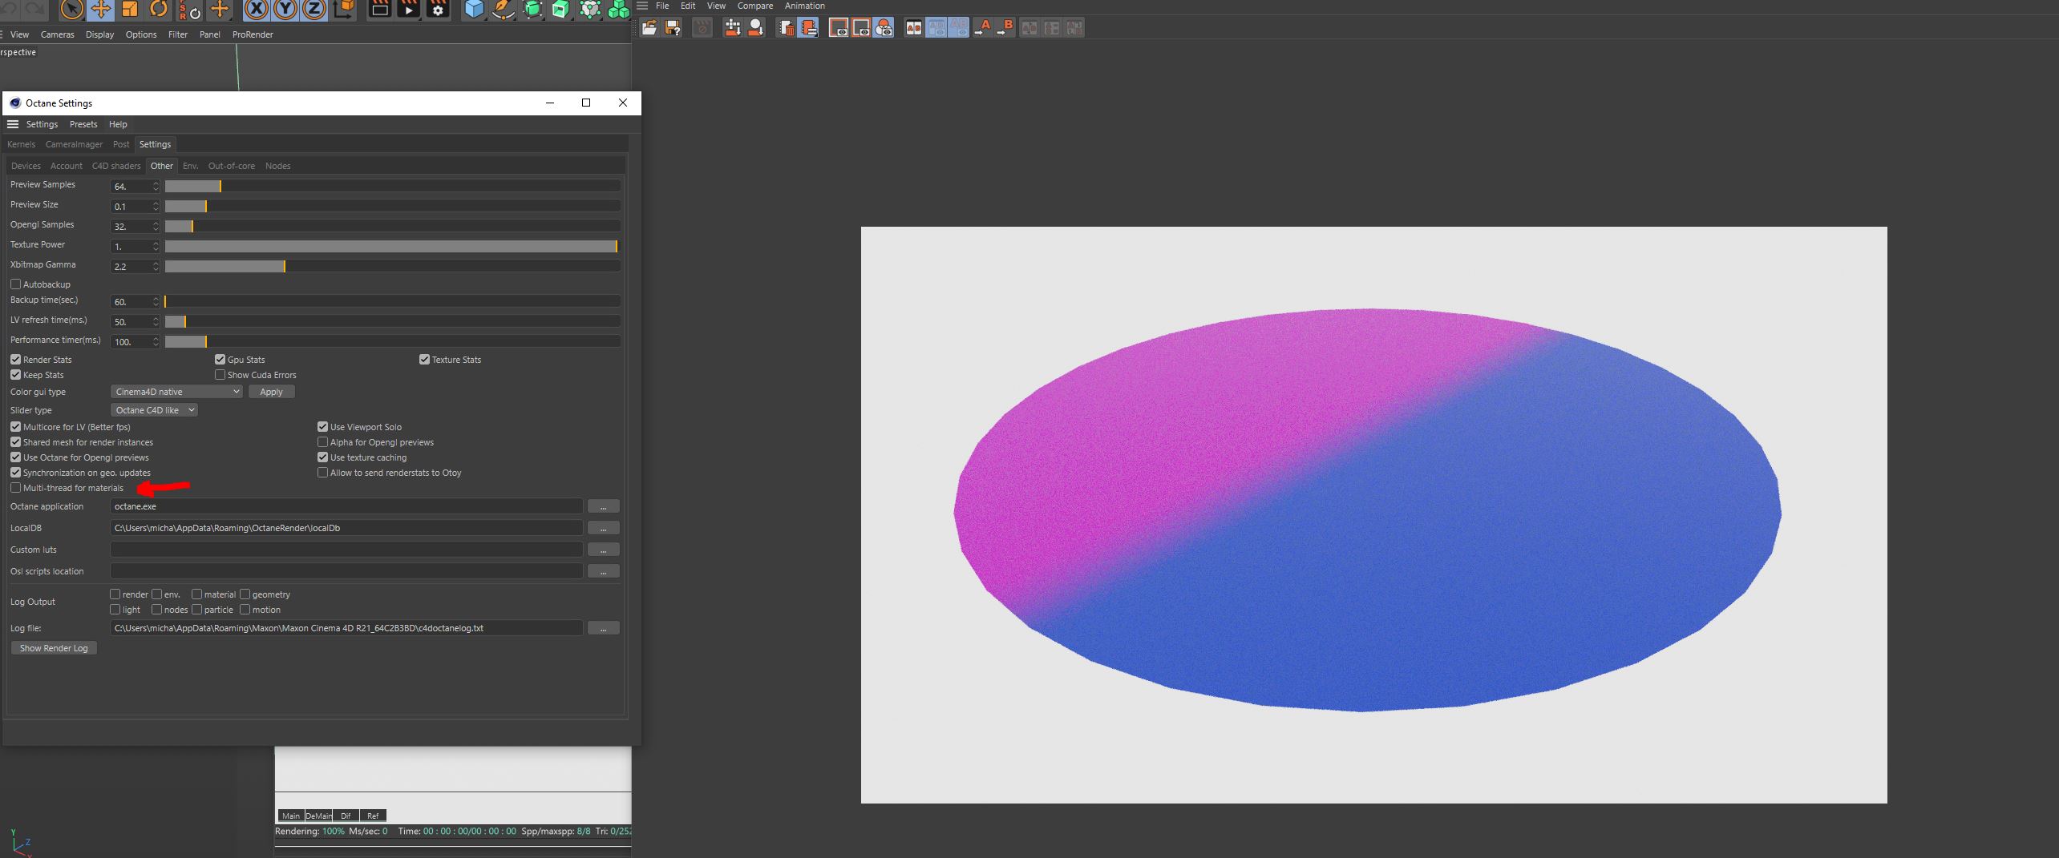Open the Devices sub-tab
Viewport: 2059px width, 858px height.
coord(26,166)
